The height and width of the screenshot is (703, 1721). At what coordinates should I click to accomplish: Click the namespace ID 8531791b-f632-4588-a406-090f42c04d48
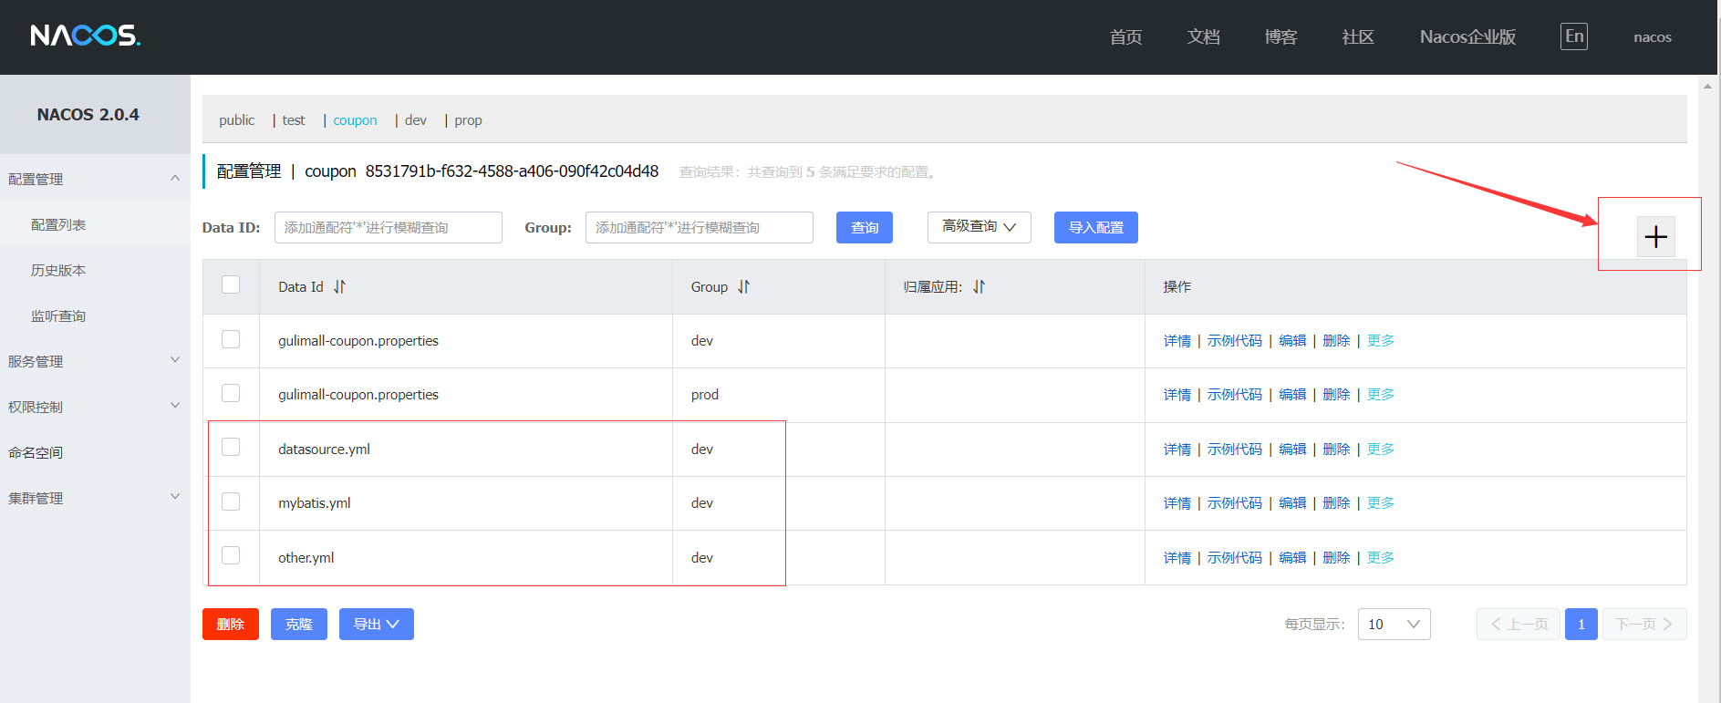click(x=512, y=171)
